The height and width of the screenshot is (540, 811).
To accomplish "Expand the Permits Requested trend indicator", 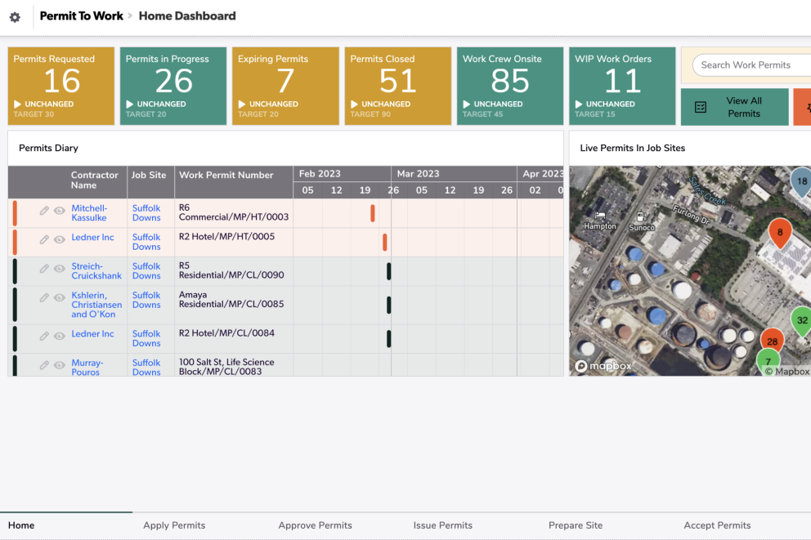I will click(19, 104).
